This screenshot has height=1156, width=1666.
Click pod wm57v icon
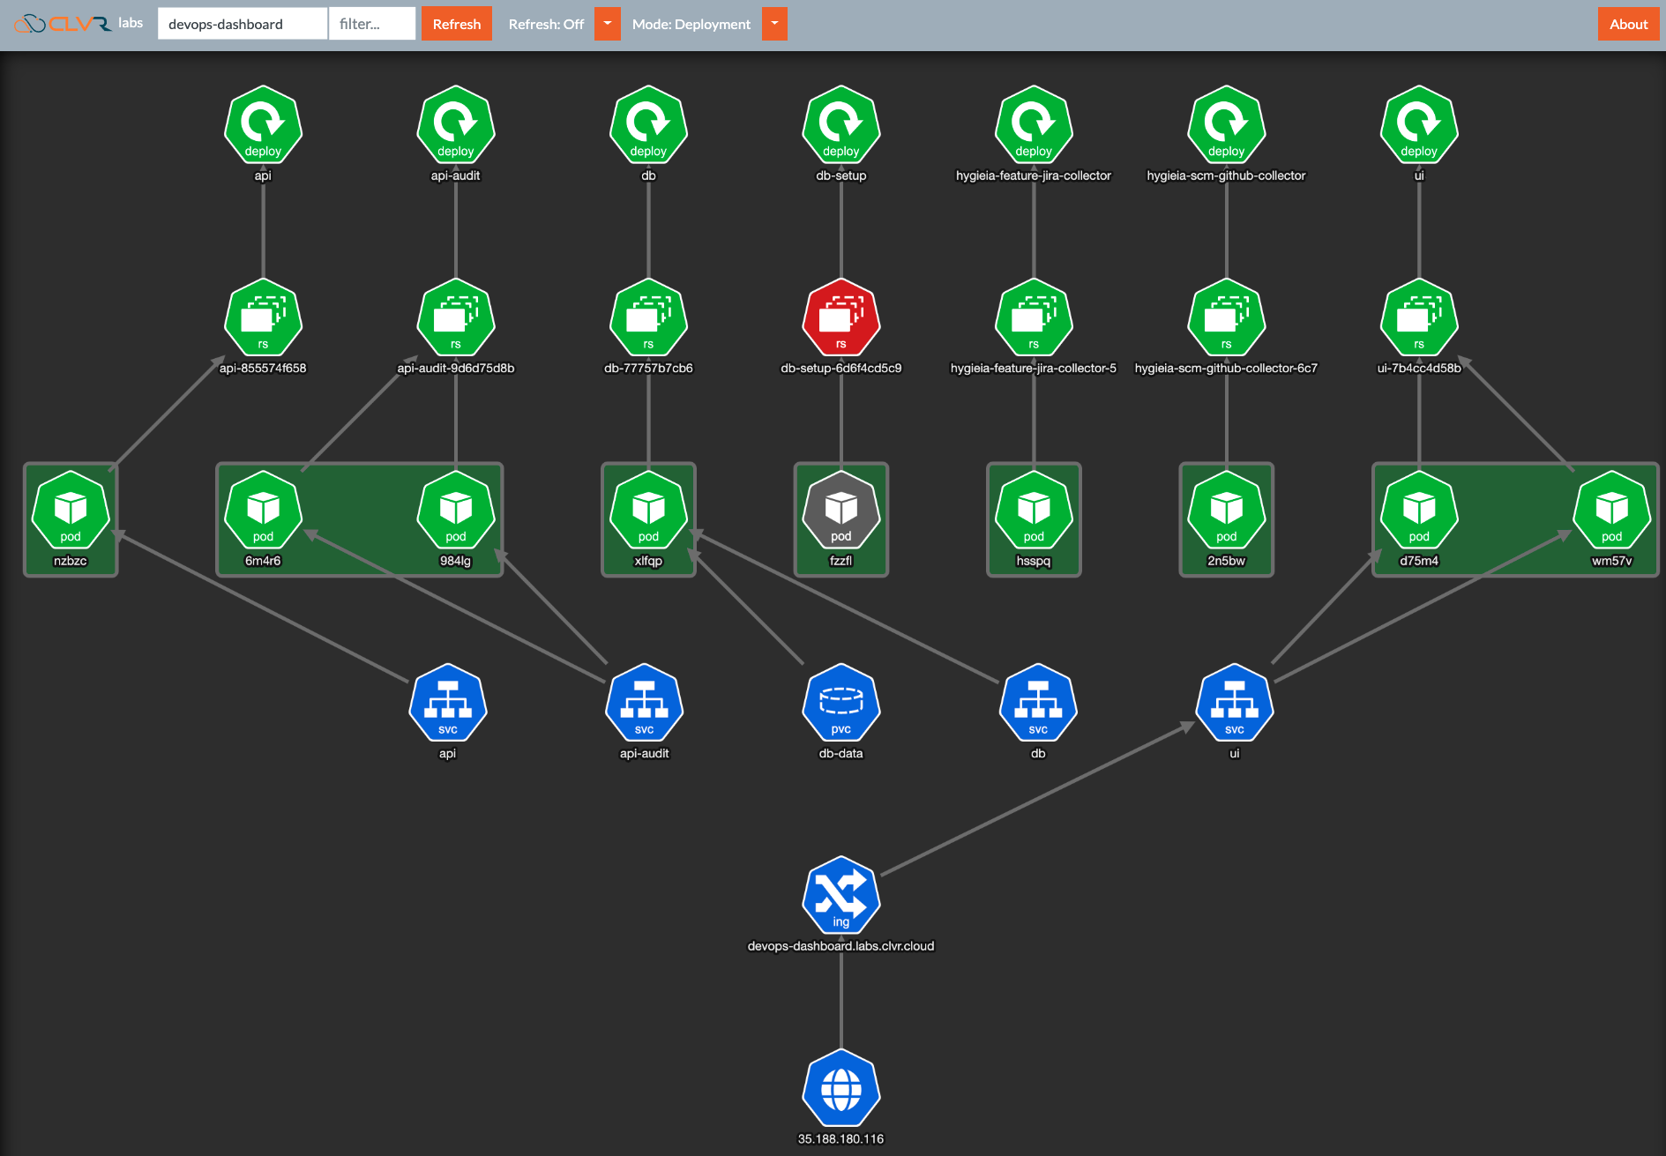pyautogui.click(x=1612, y=510)
